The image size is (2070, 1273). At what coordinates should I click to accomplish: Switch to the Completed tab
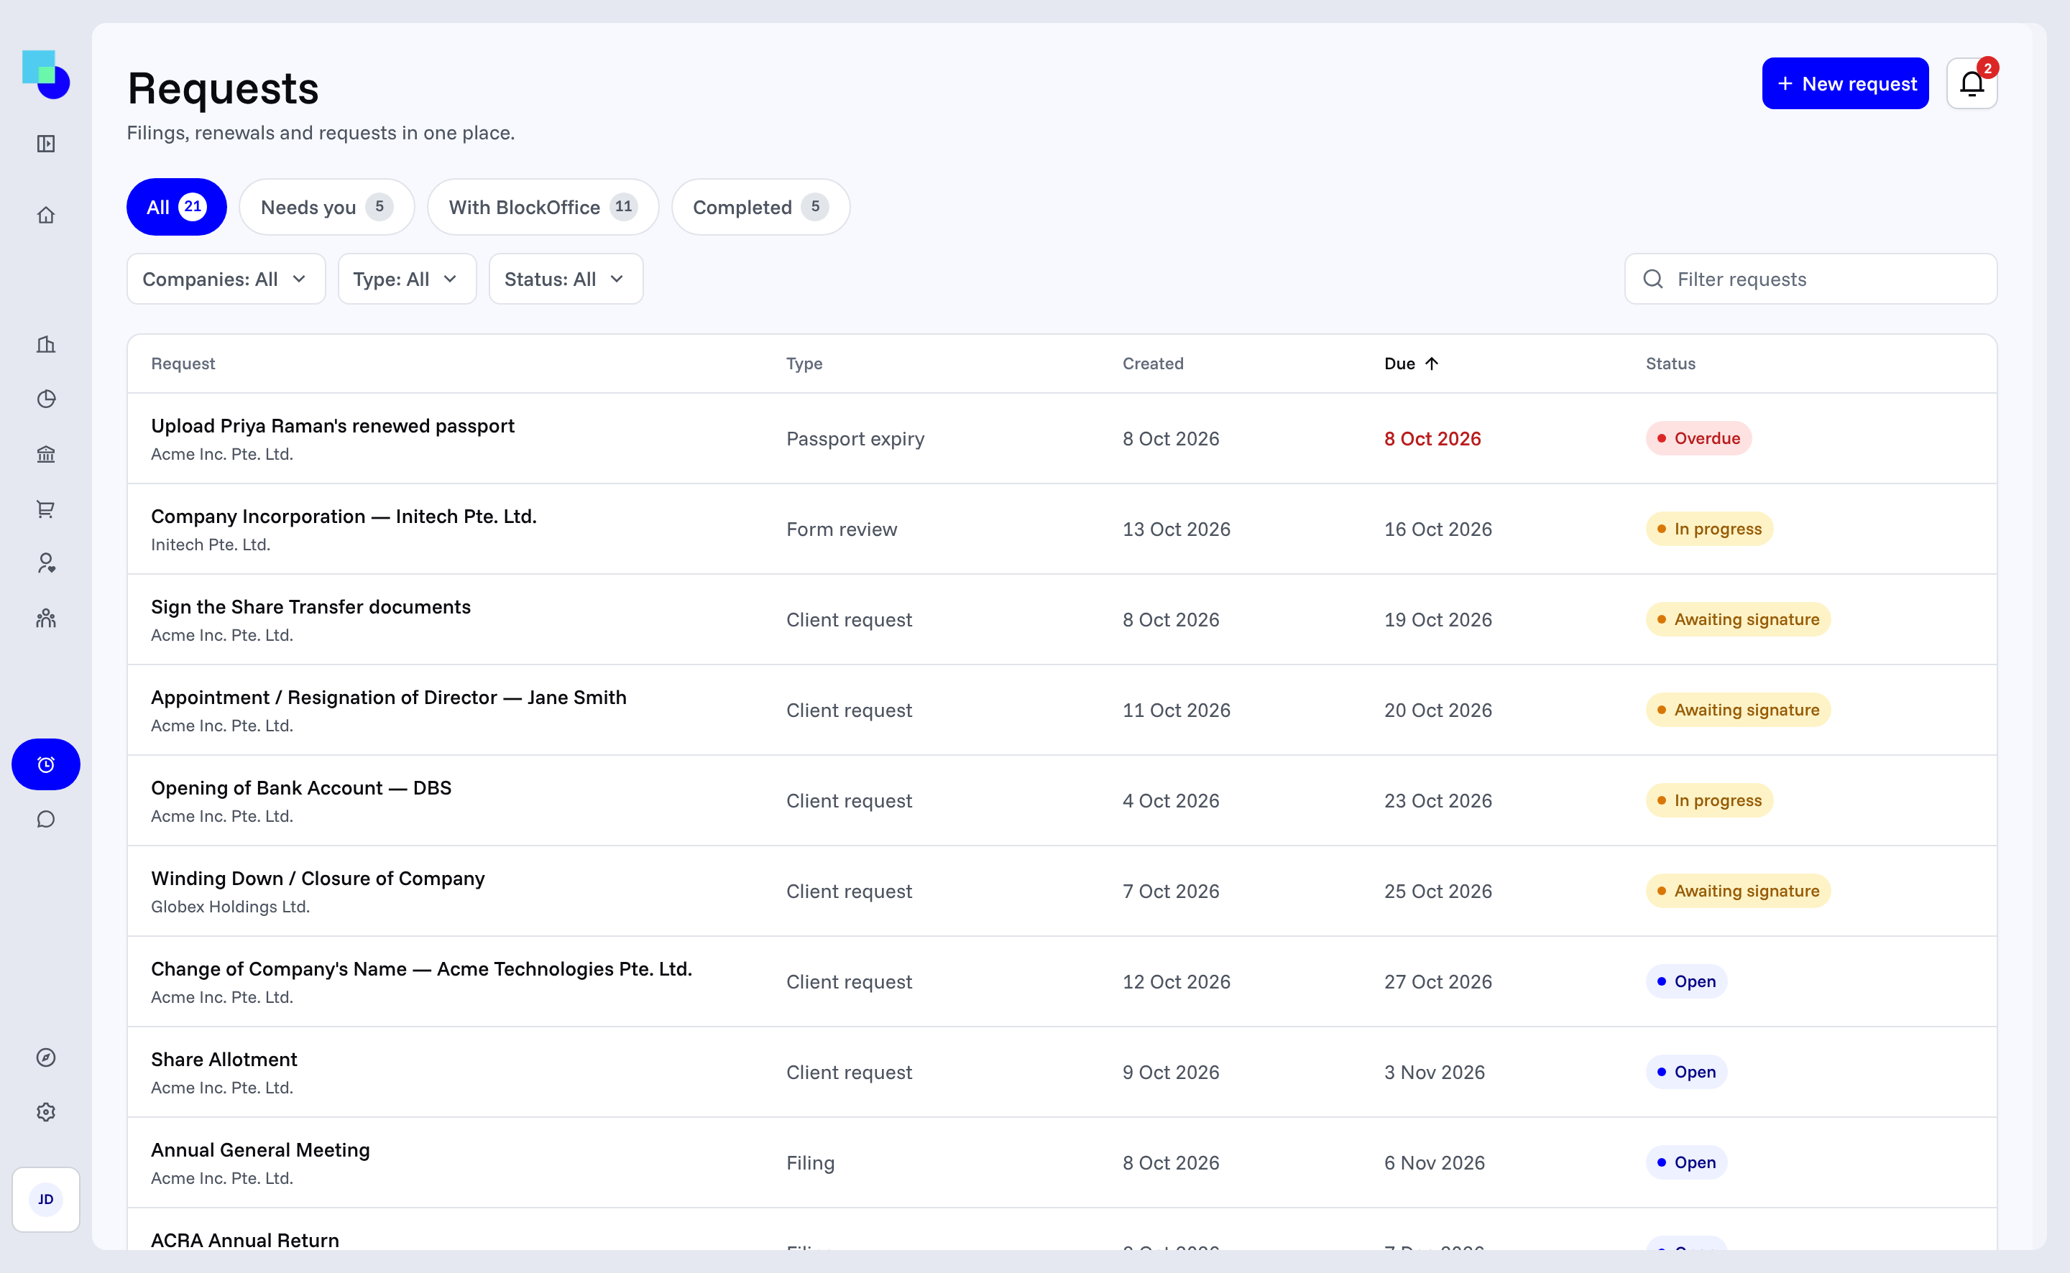pyautogui.click(x=760, y=207)
